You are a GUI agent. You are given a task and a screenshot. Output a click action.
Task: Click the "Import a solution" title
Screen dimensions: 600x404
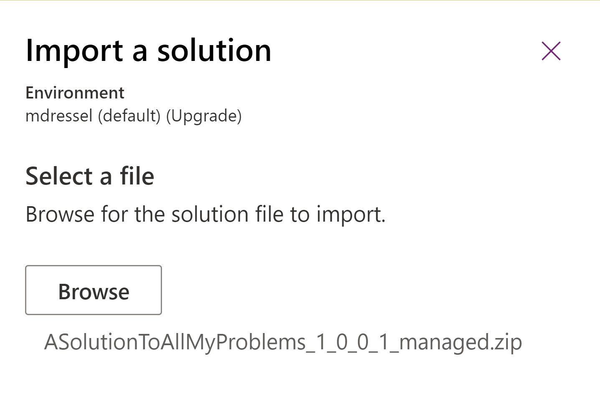[x=148, y=50]
